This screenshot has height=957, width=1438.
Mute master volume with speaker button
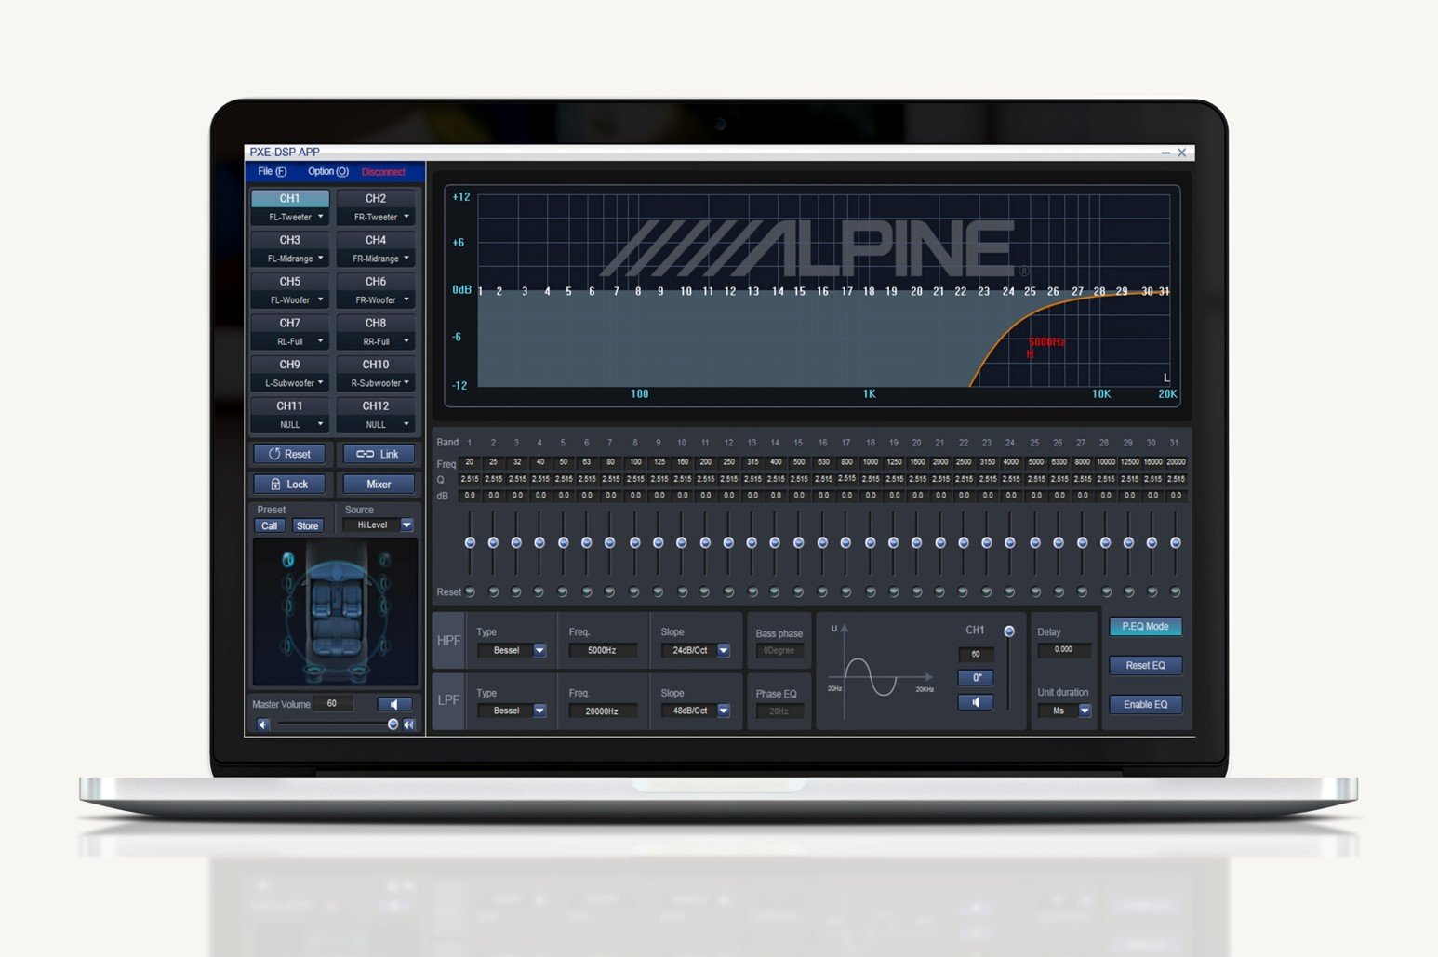[394, 704]
